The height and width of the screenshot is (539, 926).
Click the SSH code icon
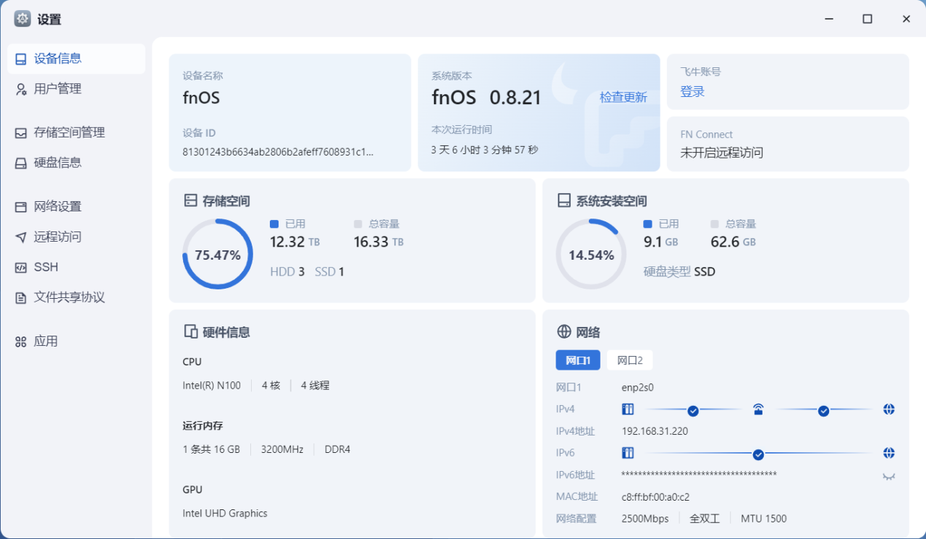pyautogui.click(x=21, y=268)
